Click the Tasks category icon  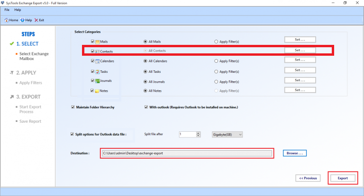click(98, 72)
